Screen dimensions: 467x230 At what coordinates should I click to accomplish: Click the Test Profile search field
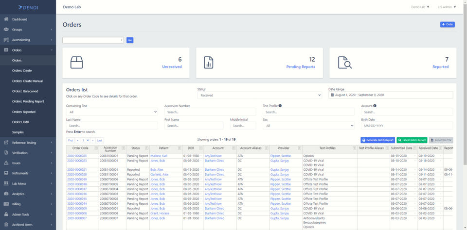point(308,112)
